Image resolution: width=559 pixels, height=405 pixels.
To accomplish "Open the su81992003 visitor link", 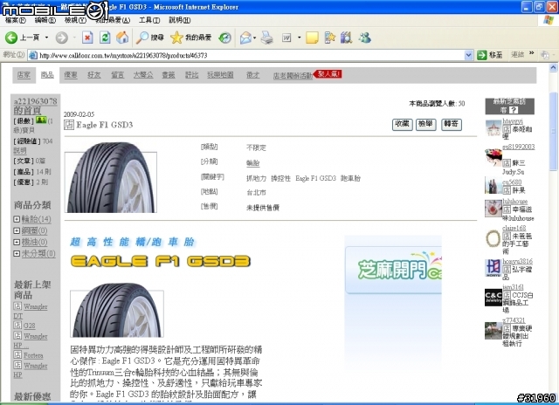I will pos(518,147).
